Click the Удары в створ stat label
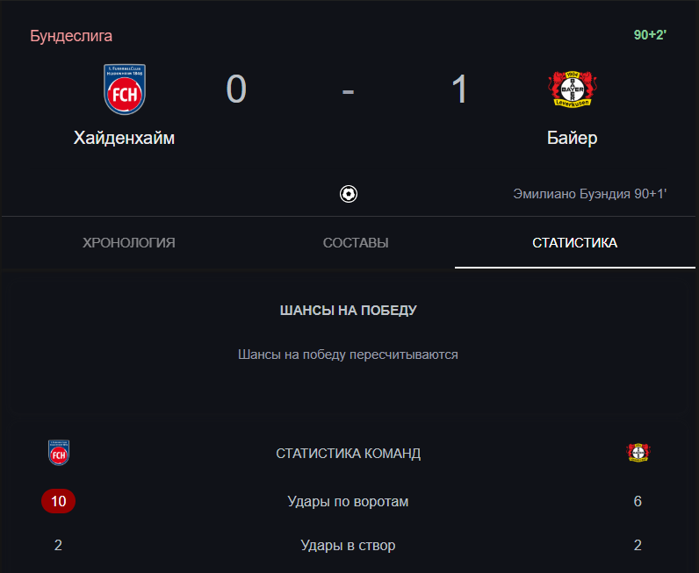The width and height of the screenshot is (699, 573). 348,545
